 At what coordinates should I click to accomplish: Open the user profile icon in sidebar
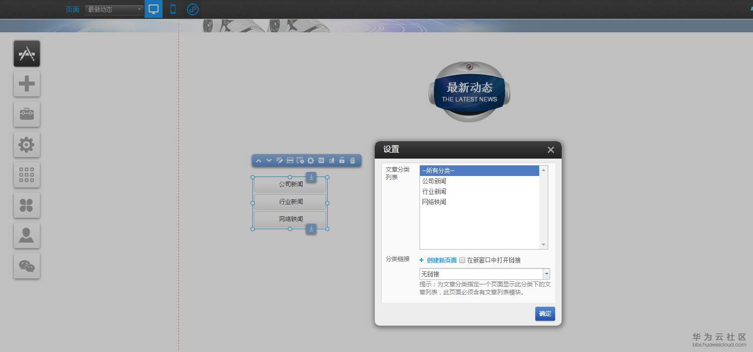[27, 236]
